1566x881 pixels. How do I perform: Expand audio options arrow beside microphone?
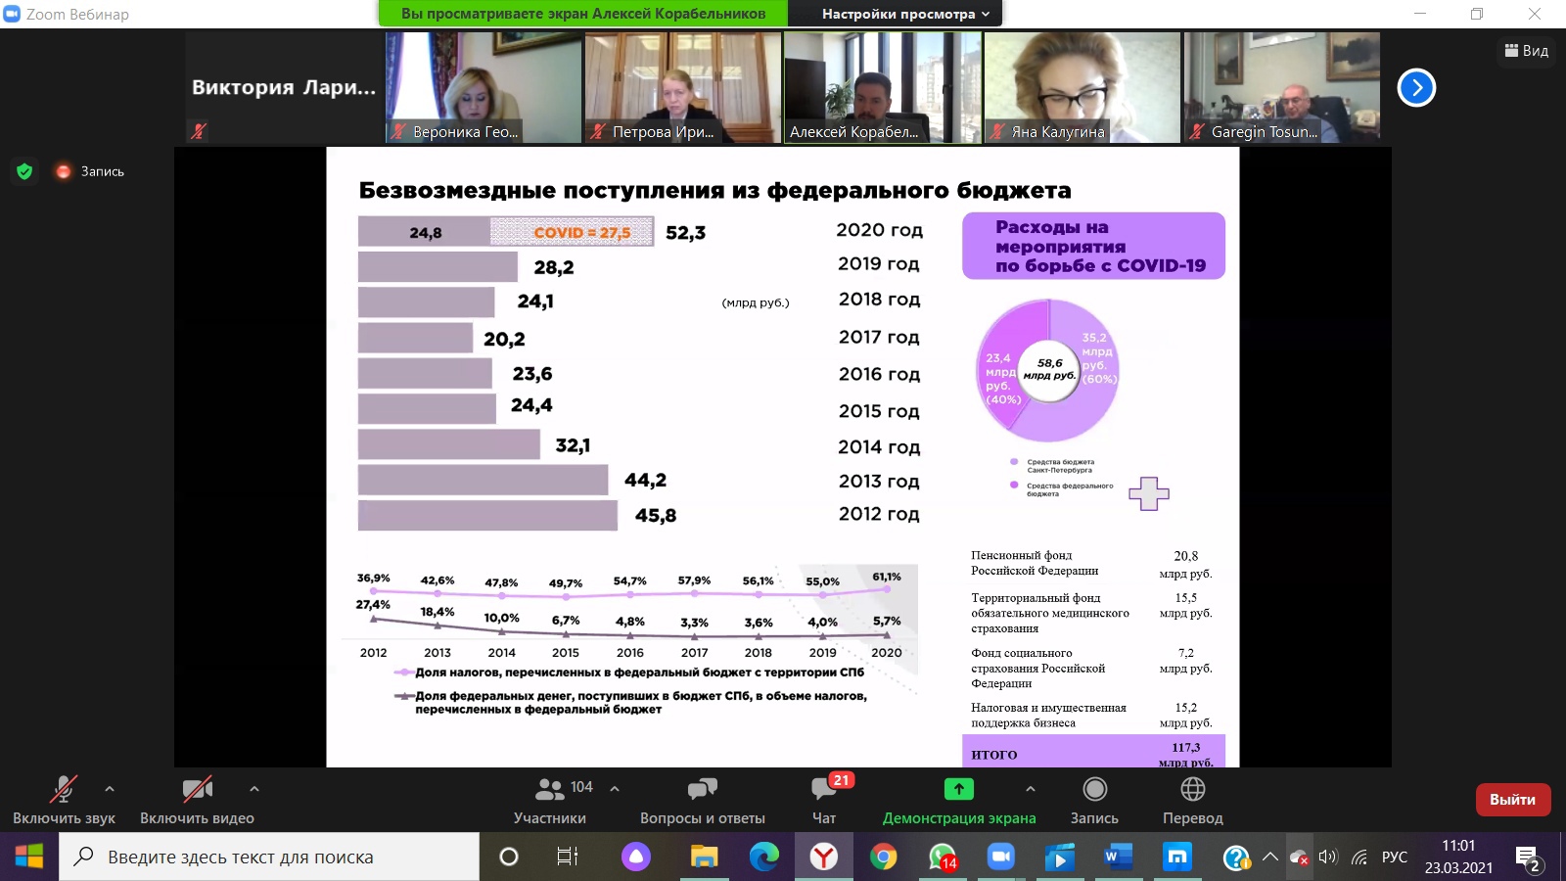click(x=110, y=788)
